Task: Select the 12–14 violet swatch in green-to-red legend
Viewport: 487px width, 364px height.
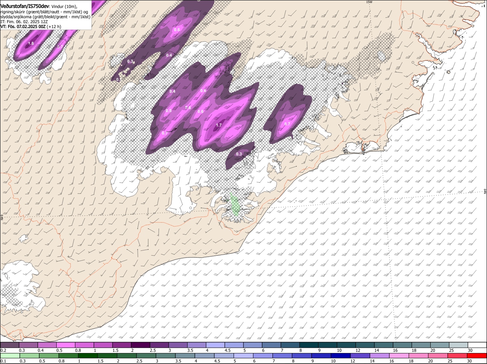Action: 360,356
